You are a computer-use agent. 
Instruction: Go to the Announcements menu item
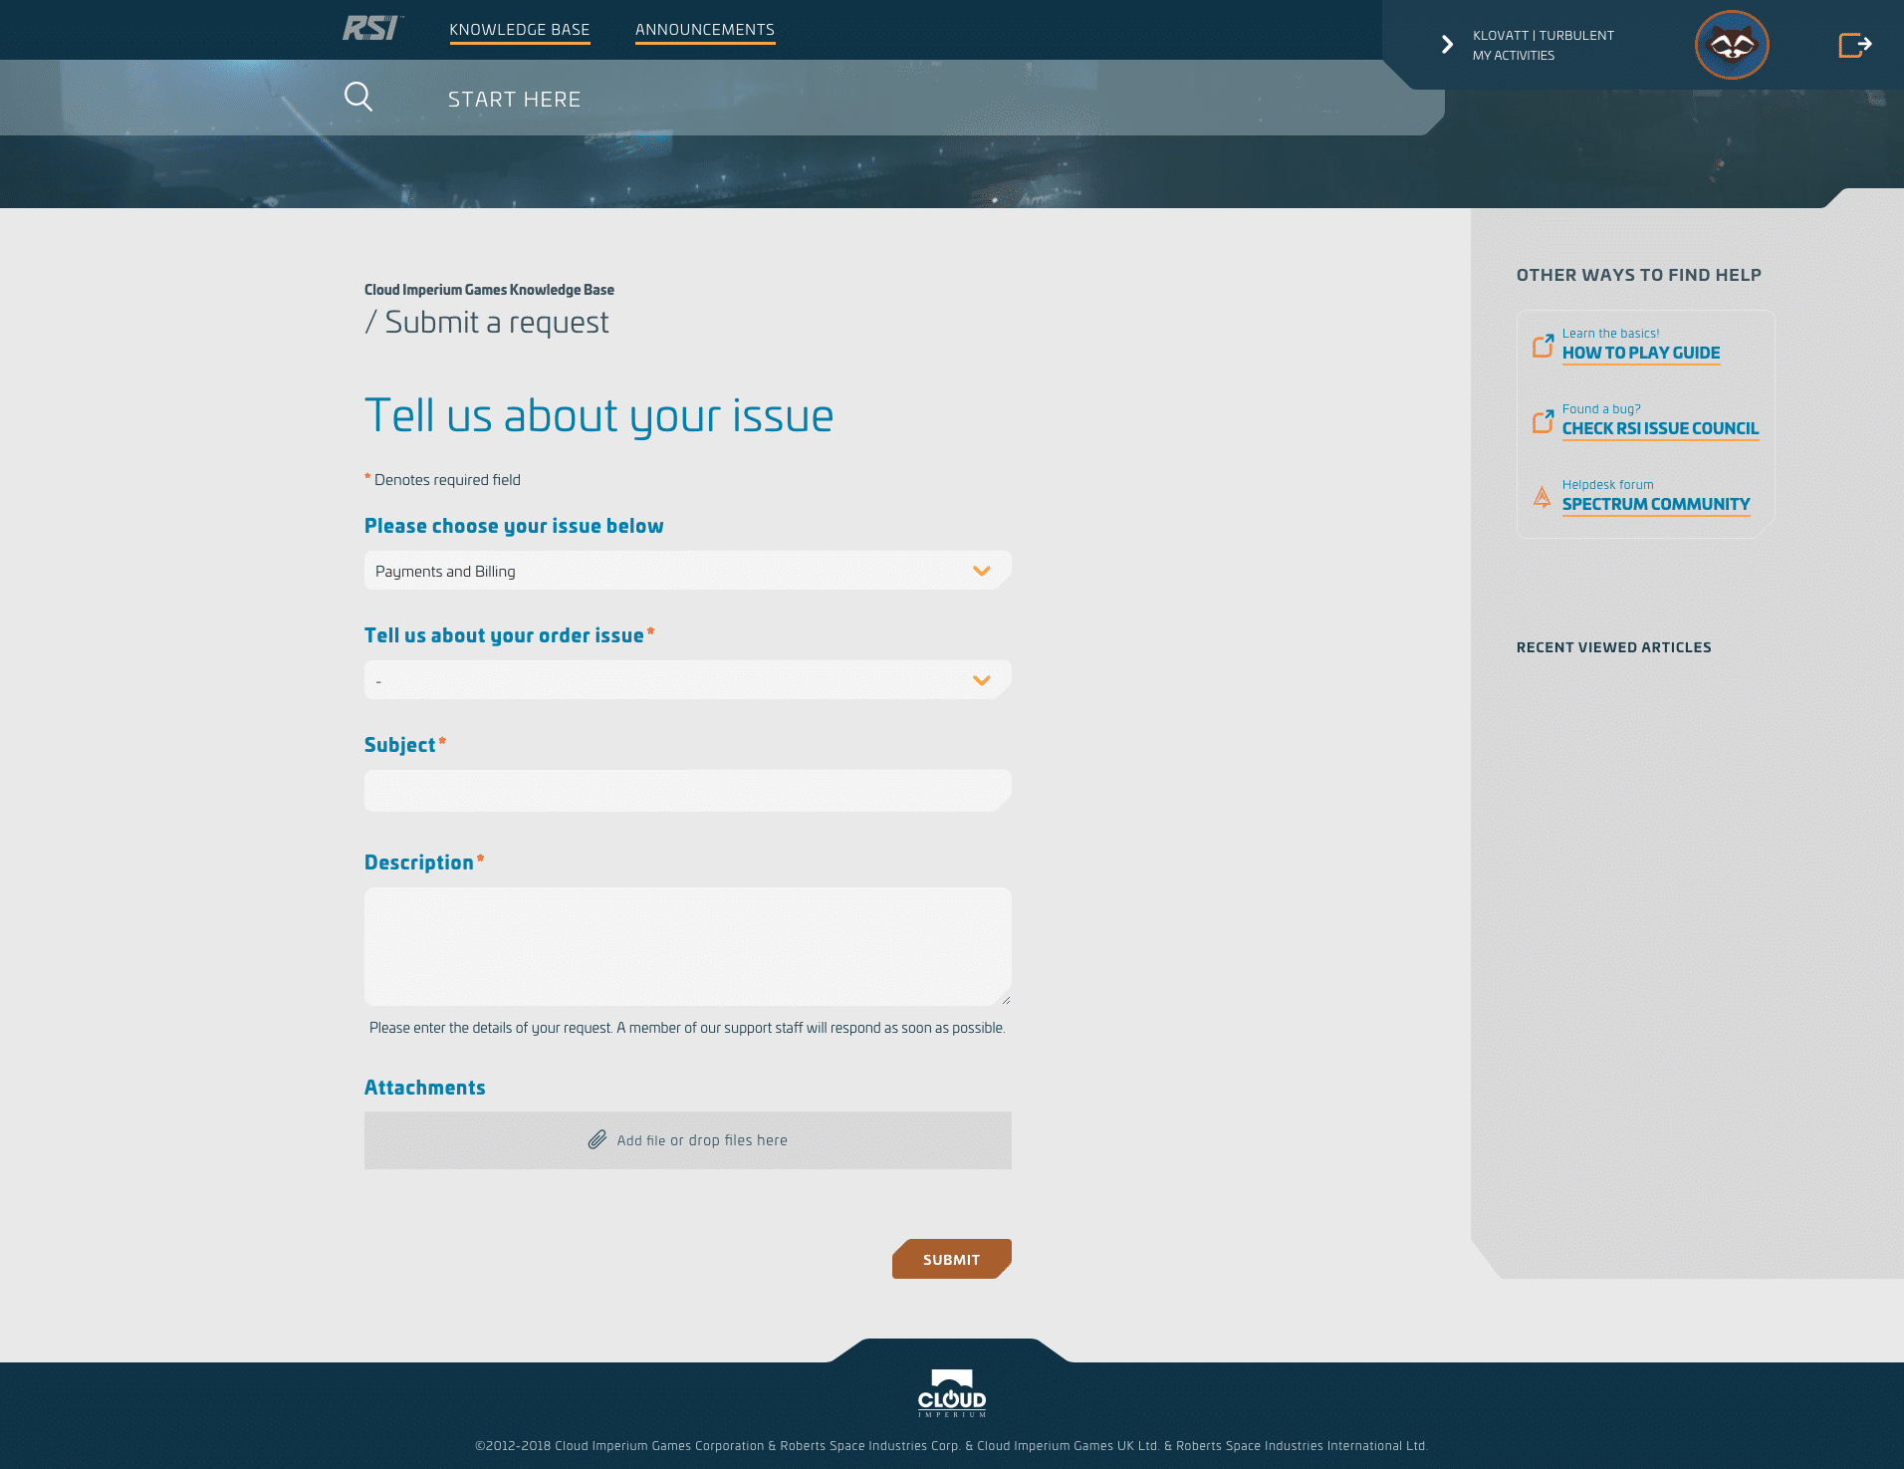coord(704,30)
